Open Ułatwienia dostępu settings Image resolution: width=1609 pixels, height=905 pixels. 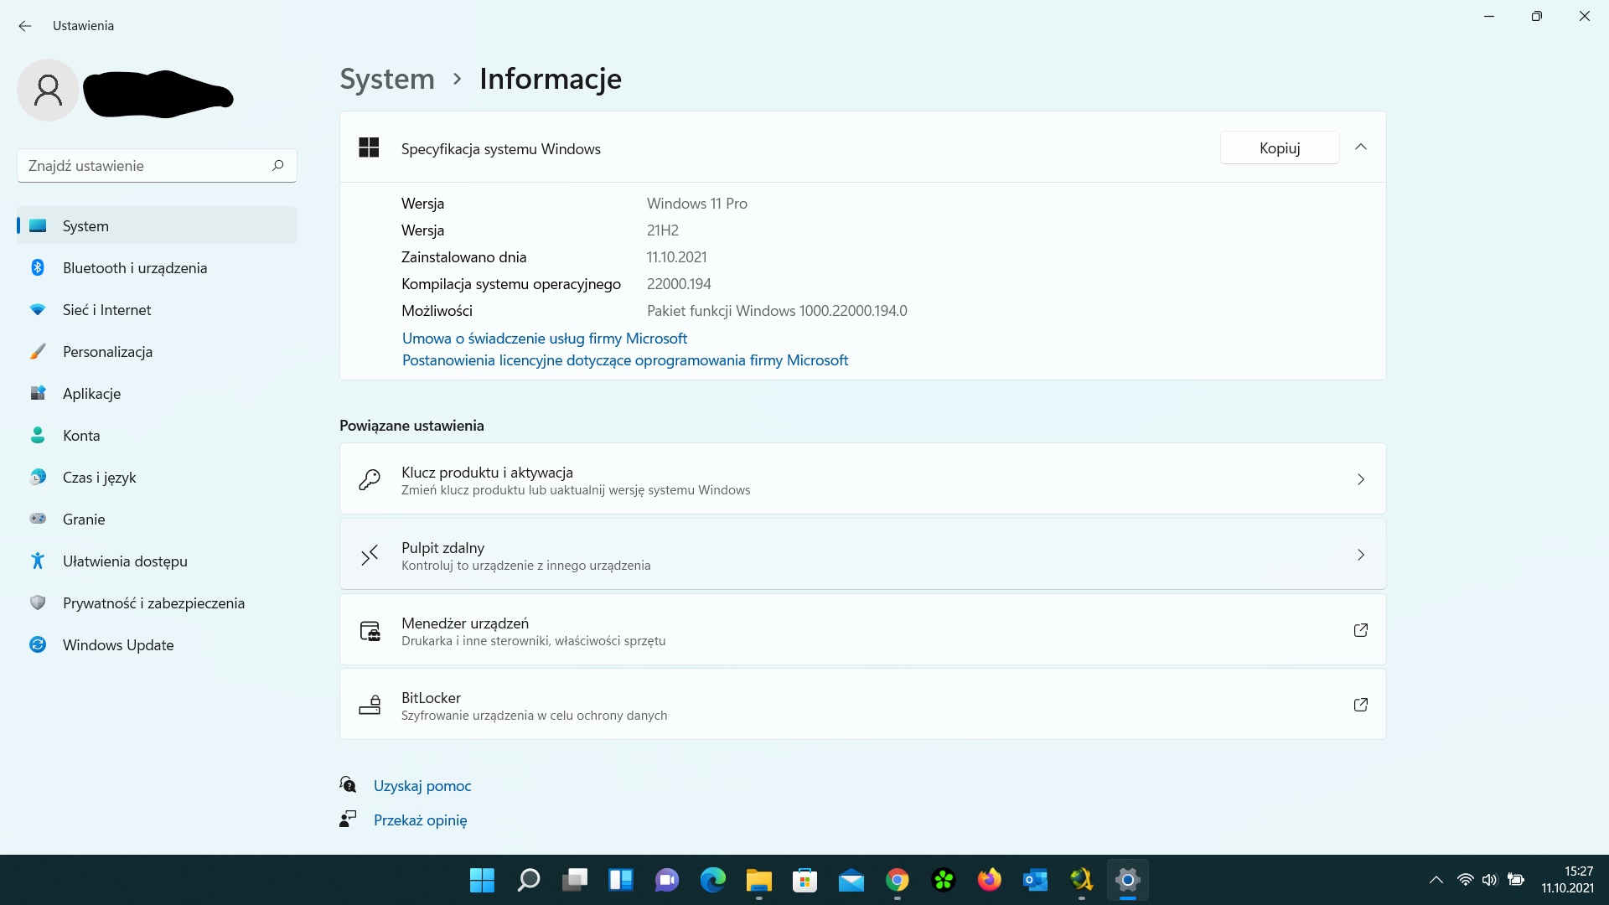(x=157, y=561)
